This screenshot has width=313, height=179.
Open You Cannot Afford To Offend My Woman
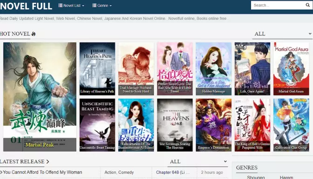click(42, 172)
